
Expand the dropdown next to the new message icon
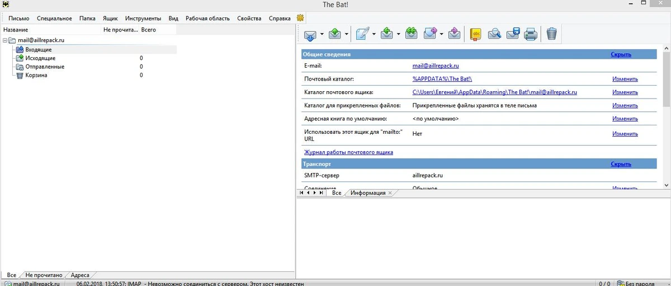(374, 35)
